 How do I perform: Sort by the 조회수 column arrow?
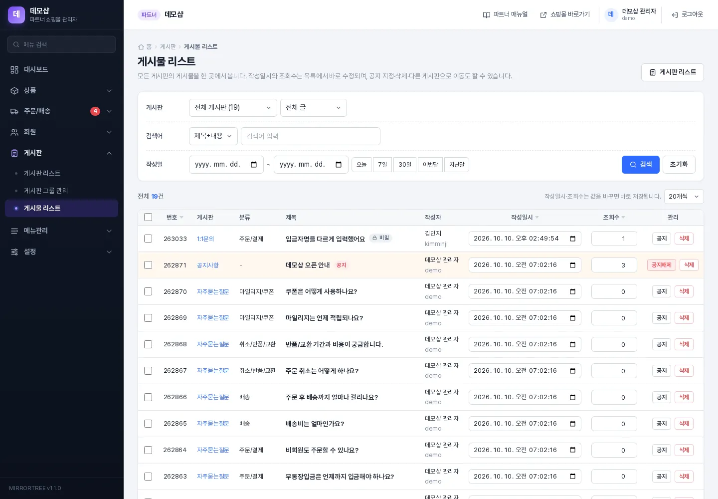(x=623, y=218)
